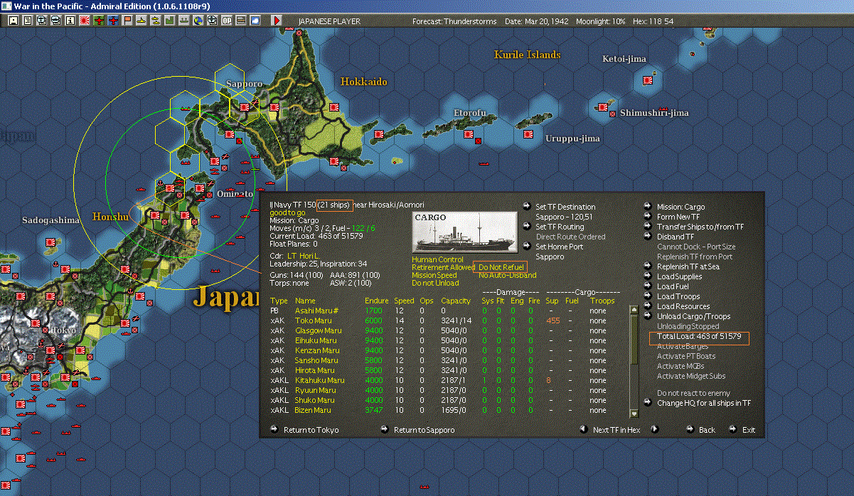Select ship Eihuku Maru in list
854x496 pixels.
pyautogui.click(x=316, y=340)
